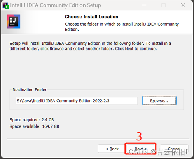Minimize the Setup window
The height and width of the screenshot is (159, 194).
pyautogui.click(x=144, y=5)
